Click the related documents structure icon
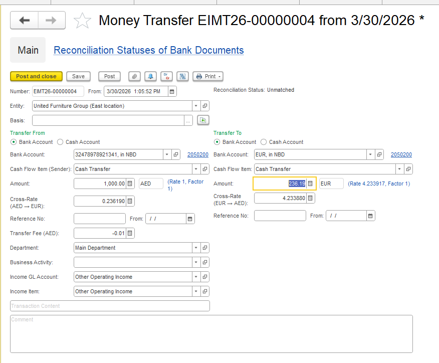This screenshot has height=363, width=439. [182, 76]
